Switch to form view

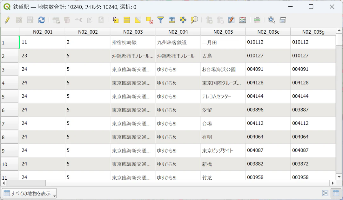pyautogui.click(x=325, y=193)
